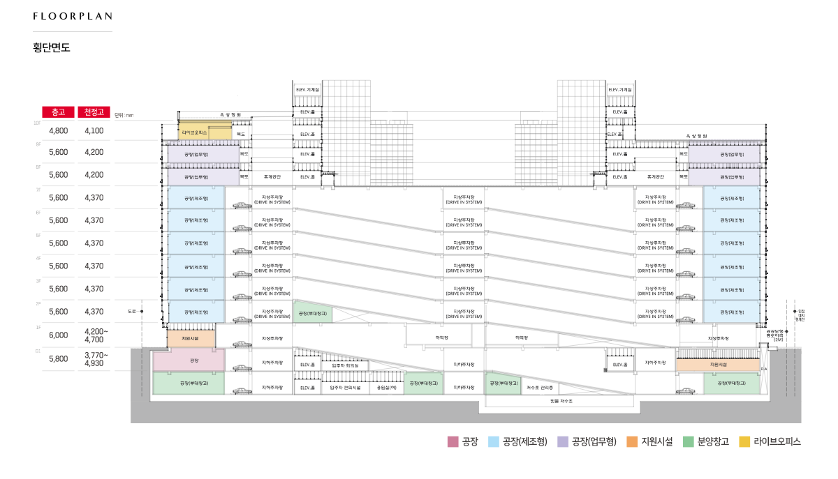Viewport: 838px width, 479px height.
Task: Click the 입주자 편의시설 room
Action: (345, 388)
